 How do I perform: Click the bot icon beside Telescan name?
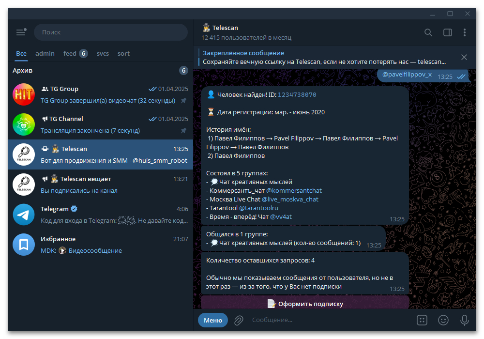click(45, 149)
